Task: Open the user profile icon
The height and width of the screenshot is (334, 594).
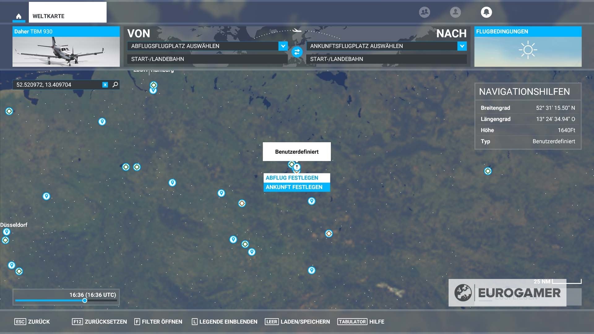Action: click(455, 12)
